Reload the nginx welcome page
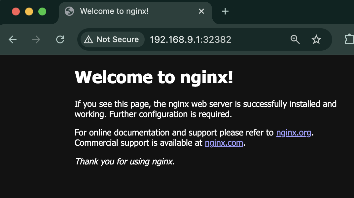The image size is (354, 198). pyautogui.click(x=60, y=39)
